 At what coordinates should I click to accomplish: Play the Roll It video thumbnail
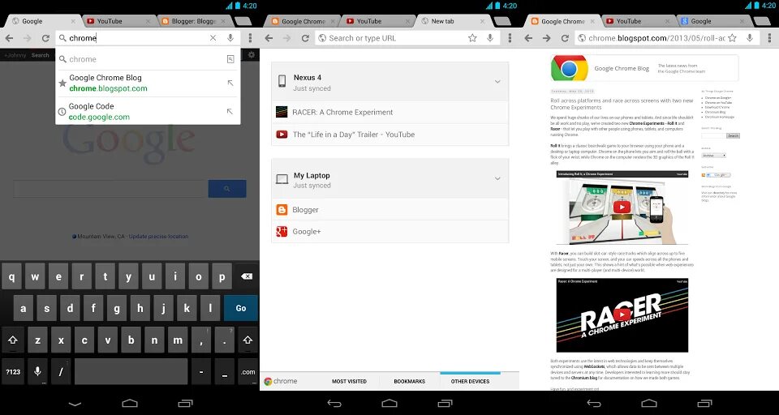(x=622, y=207)
